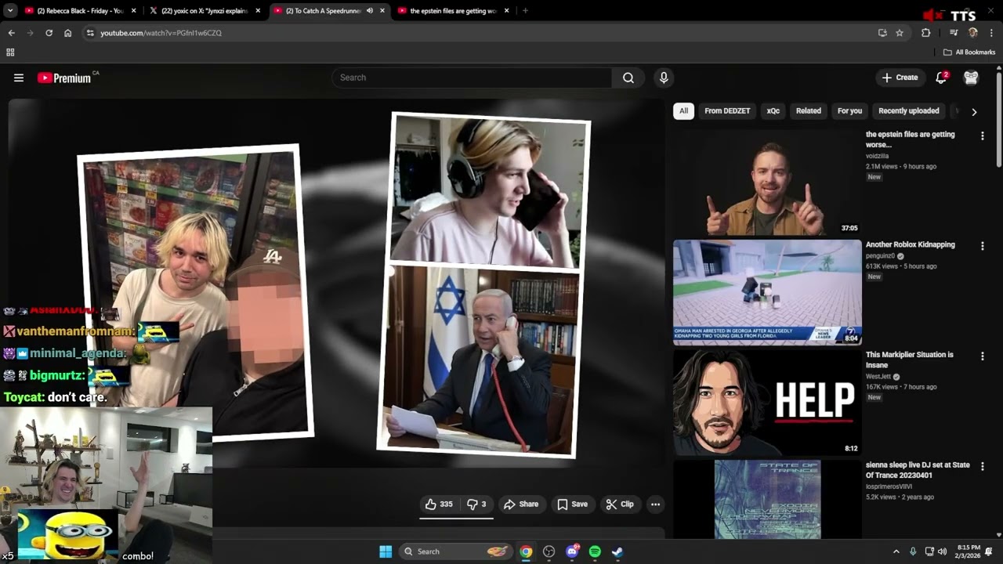Open Discord from the taskbar
The image size is (1003, 564).
pyautogui.click(x=572, y=551)
